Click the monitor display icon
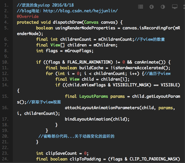The width and height of the screenshot is (185, 163). tap(174, 7)
